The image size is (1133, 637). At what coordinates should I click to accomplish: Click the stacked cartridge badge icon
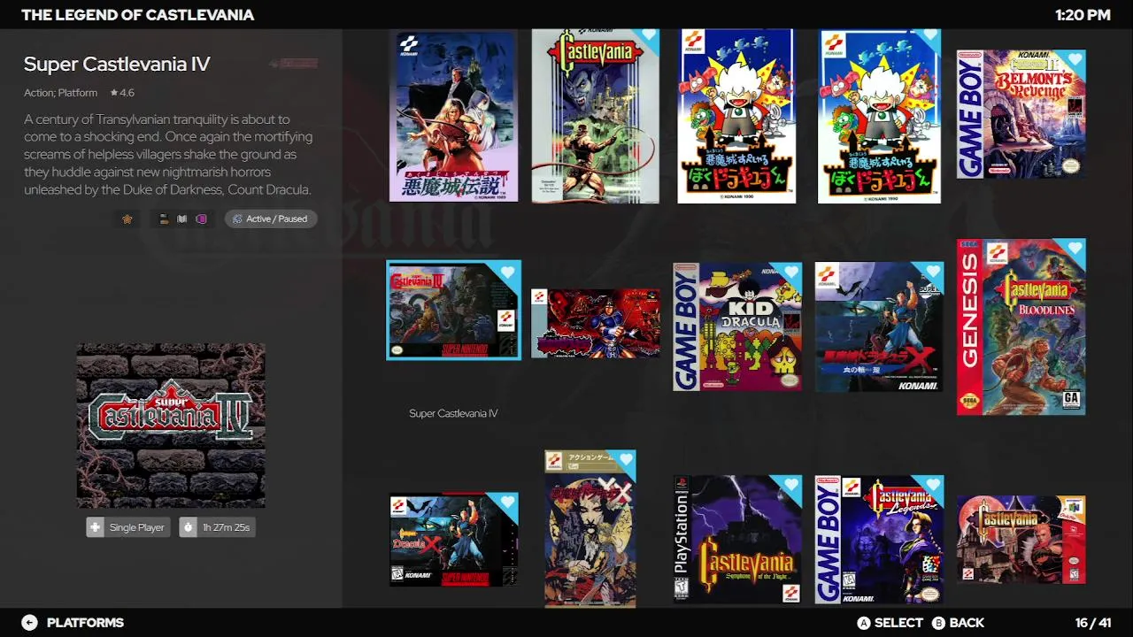pos(164,219)
